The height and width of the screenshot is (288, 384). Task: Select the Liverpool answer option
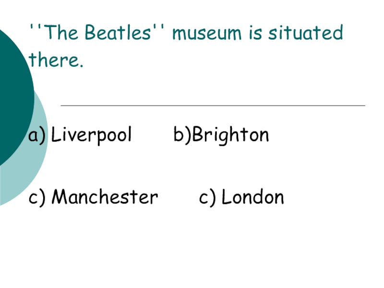[x=91, y=135]
